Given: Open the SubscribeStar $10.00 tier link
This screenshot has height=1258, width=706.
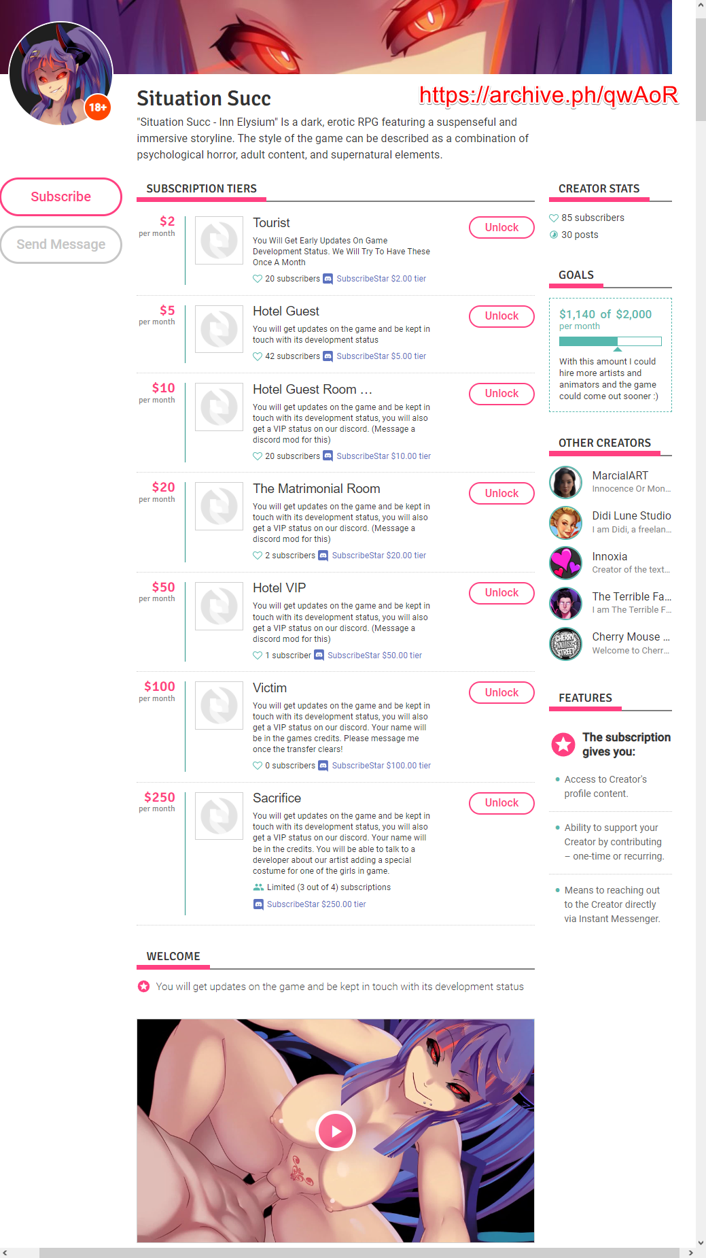Looking at the screenshot, I should (383, 456).
